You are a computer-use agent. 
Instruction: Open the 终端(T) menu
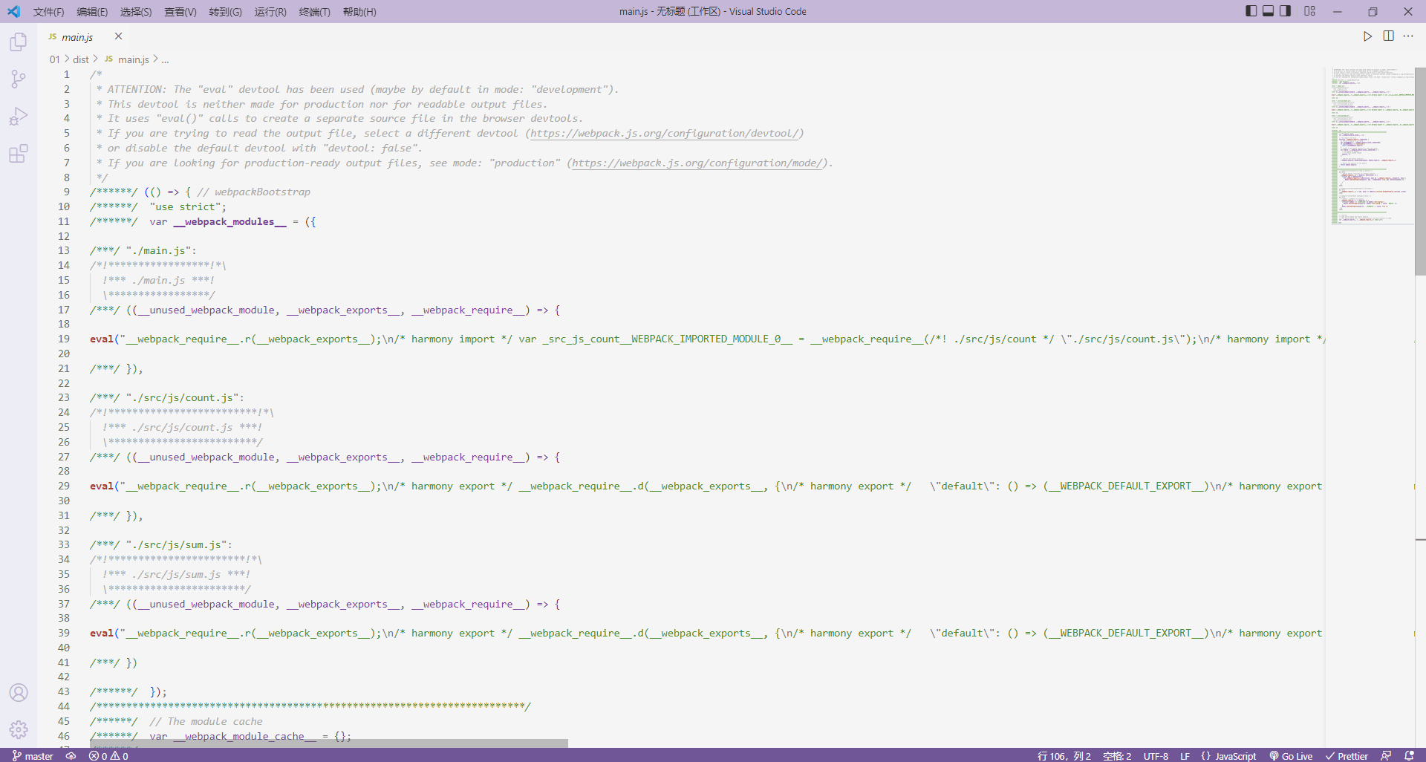coord(314,12)
